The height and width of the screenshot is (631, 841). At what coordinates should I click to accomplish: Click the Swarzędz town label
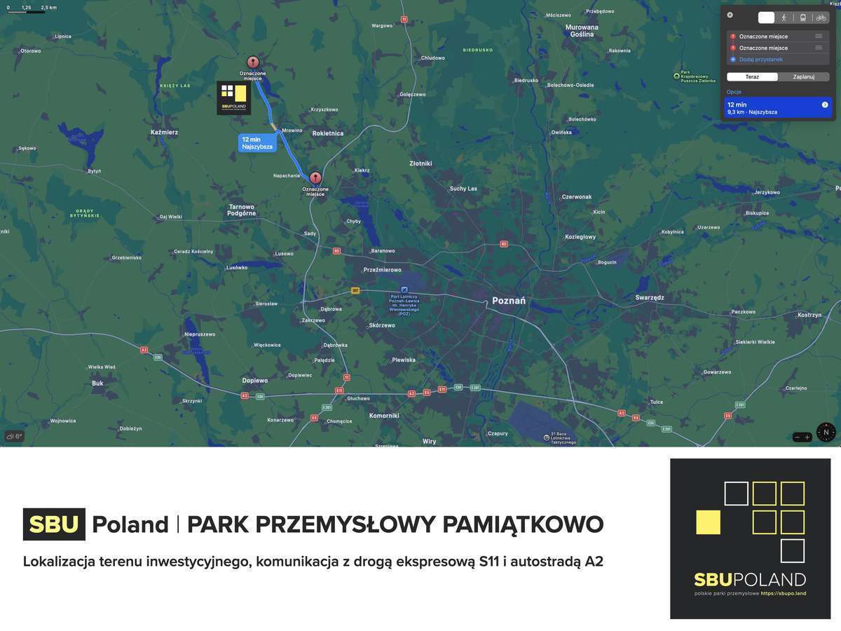[x=650, y=297]
